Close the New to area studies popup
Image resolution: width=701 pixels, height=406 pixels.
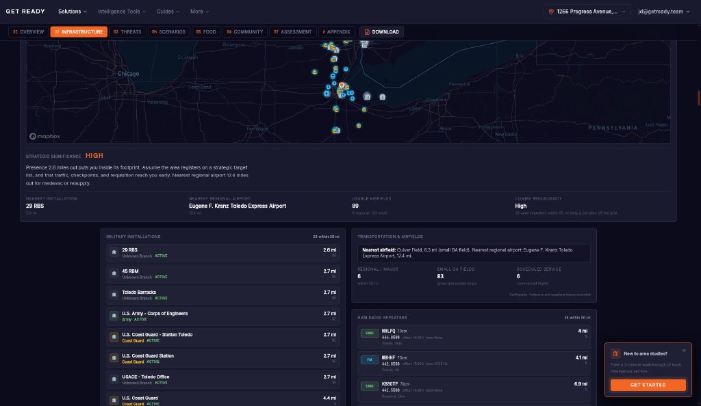coord(684,350)
